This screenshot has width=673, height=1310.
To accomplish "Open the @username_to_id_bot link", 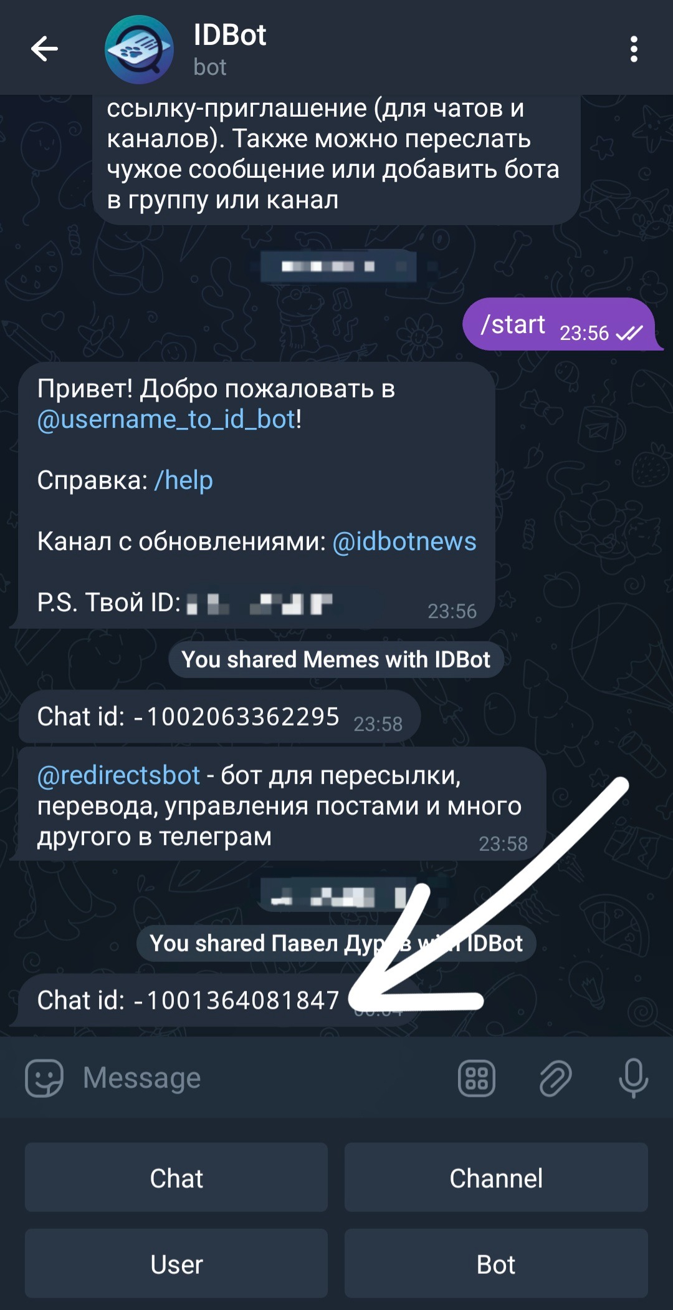I will (166, 419).
